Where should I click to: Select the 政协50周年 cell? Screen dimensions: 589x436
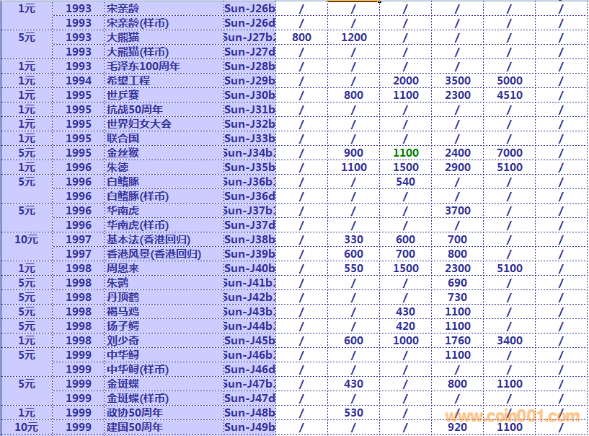[135, 413]
